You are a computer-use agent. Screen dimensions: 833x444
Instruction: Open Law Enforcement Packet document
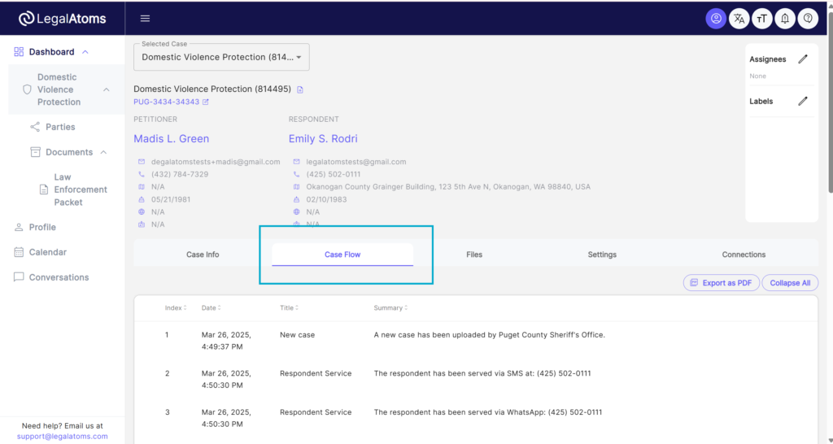click(x=81, y=189)
